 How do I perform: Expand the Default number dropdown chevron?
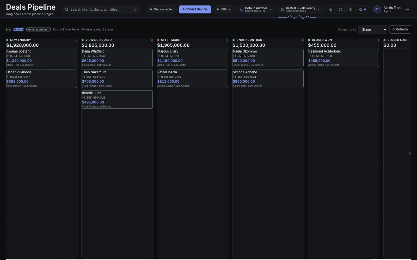270,9
